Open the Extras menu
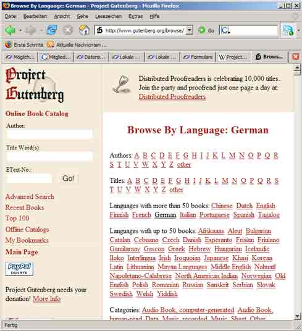302x331 pixels. point(136,17)
